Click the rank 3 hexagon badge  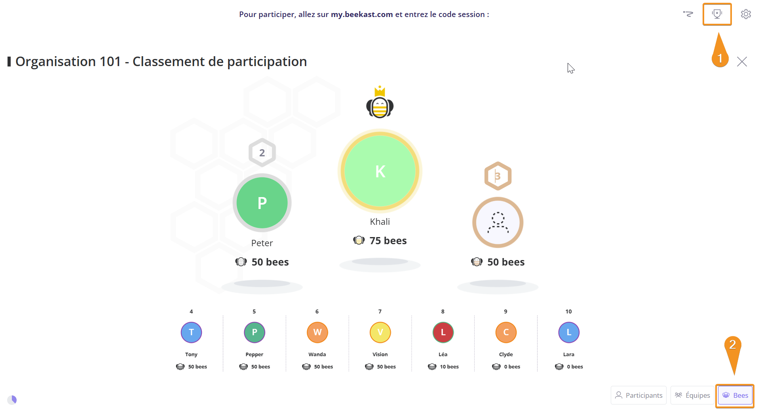[x=498, y=176]
